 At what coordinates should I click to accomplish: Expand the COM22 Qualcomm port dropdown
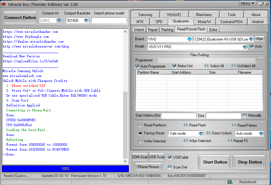251,39
